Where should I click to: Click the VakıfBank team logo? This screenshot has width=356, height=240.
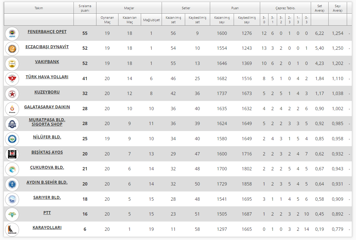click(12, 64)
